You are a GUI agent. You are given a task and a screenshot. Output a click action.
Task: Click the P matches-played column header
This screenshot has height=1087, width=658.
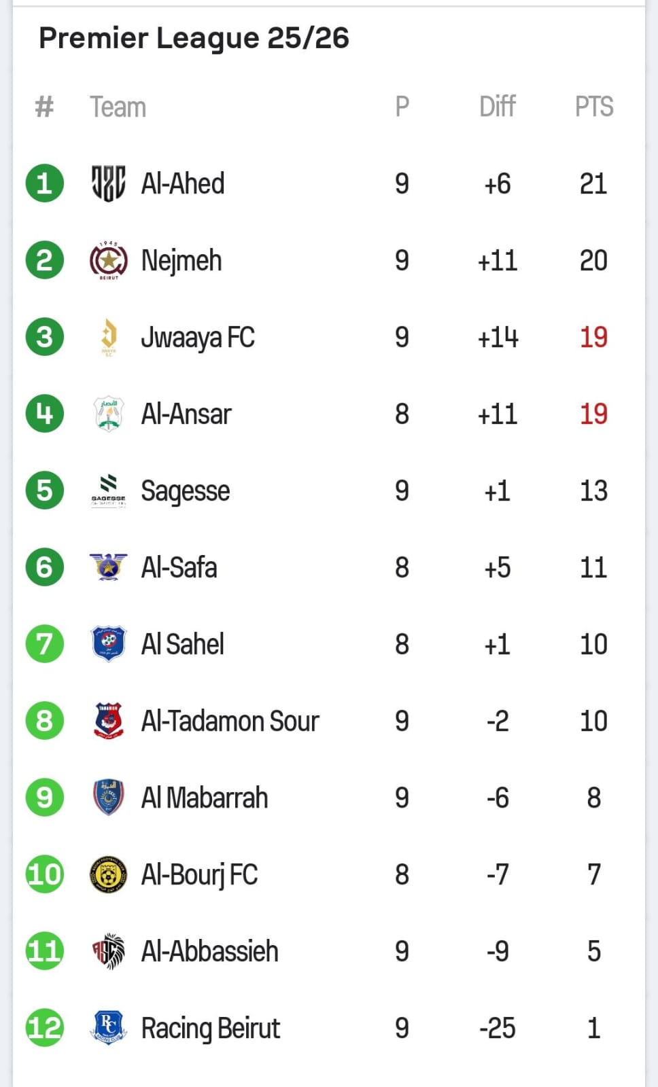402,107
